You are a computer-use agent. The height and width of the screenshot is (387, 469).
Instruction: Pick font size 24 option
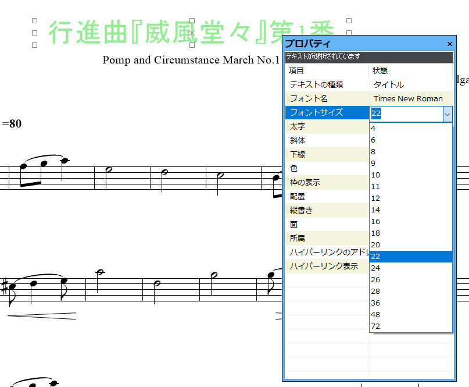[411, 268]
